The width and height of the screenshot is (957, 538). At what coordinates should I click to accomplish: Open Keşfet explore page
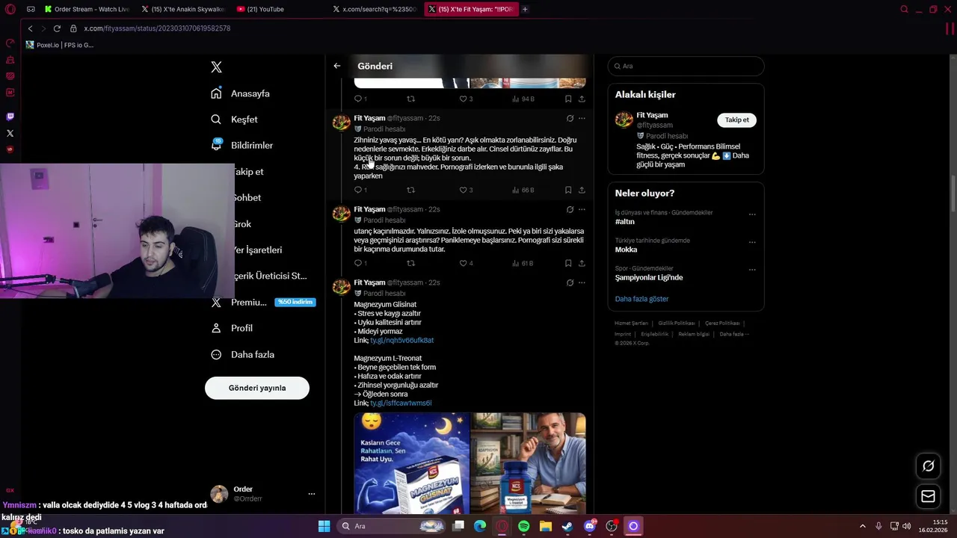click(234, 120)
